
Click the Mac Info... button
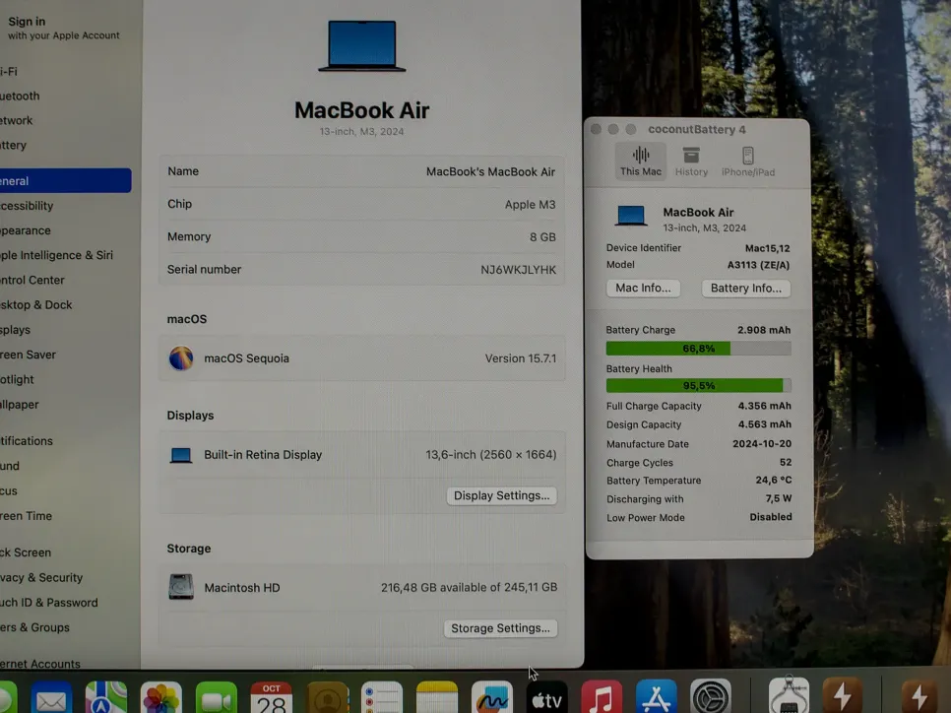click(x=643, y=289)
